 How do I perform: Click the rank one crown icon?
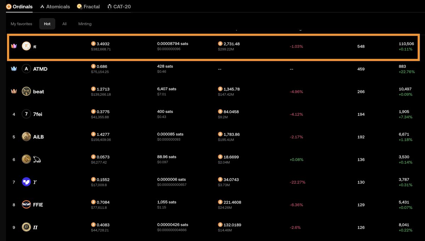pyautogui.click(x=14, y=46)
